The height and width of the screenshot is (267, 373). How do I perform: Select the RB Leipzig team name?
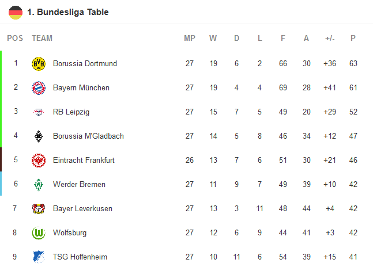(71, 112)
